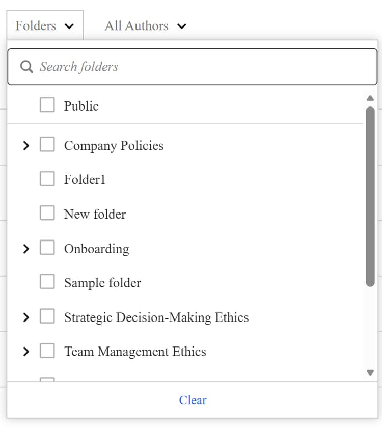
Task: Open the All Authors dropdown
Action: 145,26
